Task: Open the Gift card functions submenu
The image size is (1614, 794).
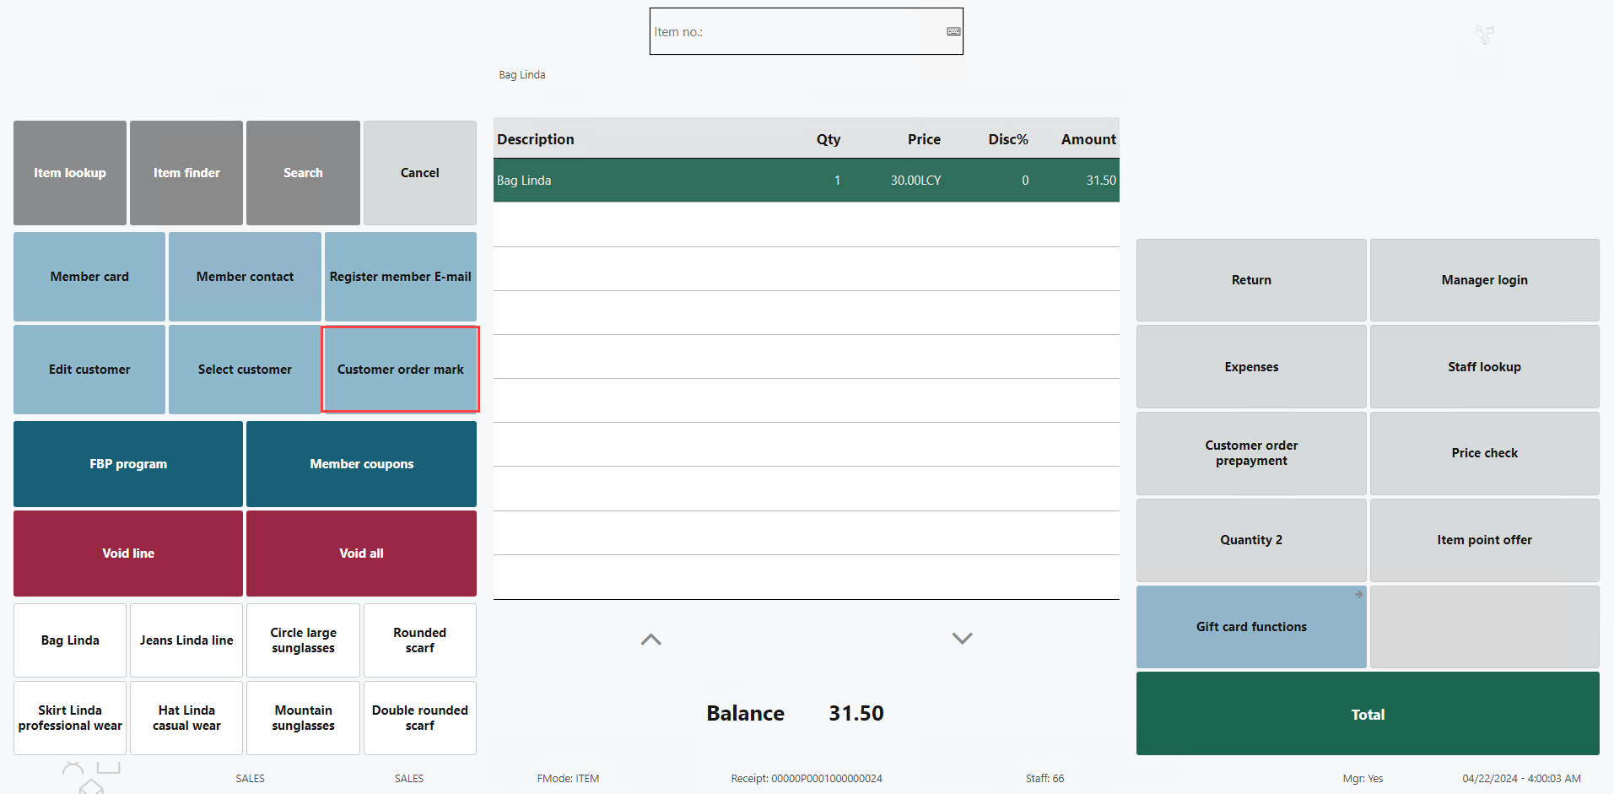Action: 1250,627
